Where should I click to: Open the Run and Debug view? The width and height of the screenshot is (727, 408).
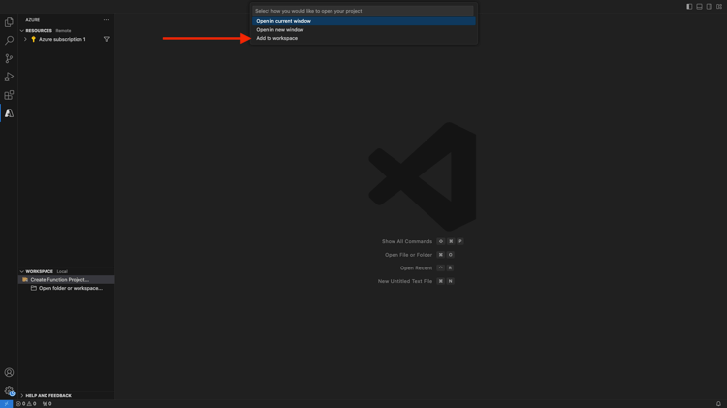9,77
